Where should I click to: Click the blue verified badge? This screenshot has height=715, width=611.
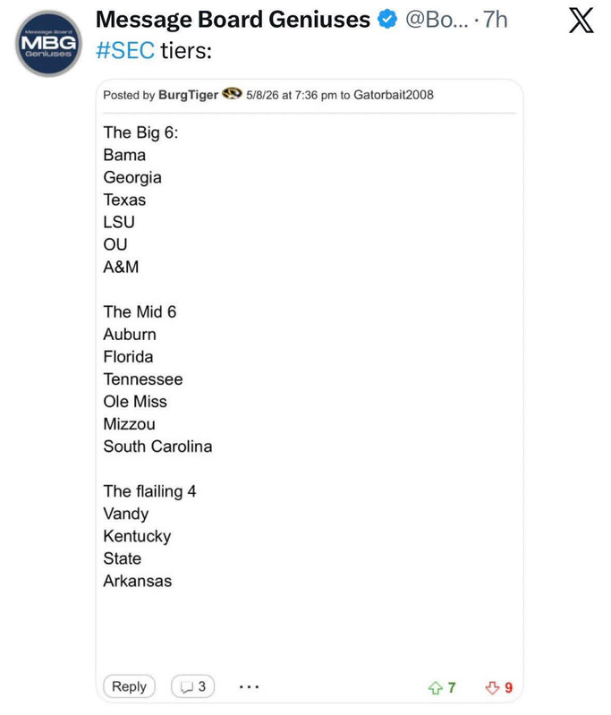coord(387,20)
